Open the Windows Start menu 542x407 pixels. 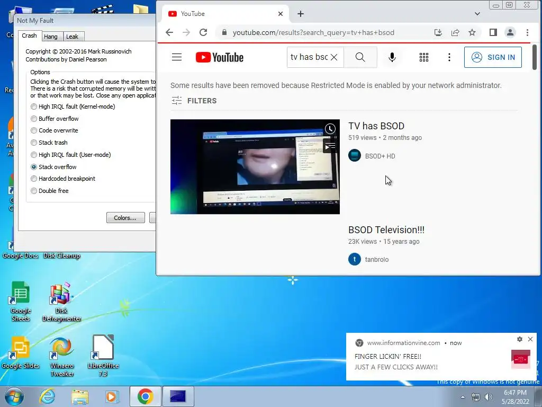[x=14, y=396]
